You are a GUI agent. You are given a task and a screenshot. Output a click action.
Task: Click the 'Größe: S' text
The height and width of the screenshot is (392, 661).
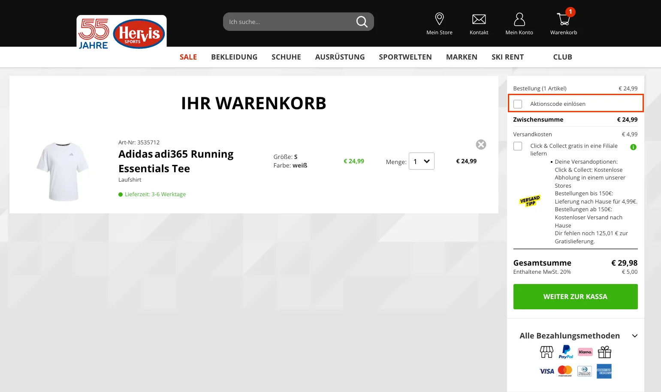pyautogui.click(x=285, y=157)
